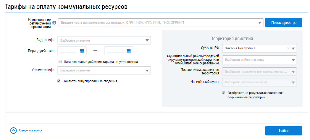Clear the selected Хакасия Республика region

[x=289, y=48]
